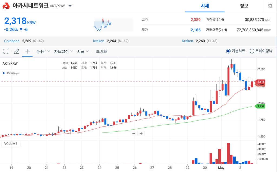Click the 초기화 reset button
This screenshot has width=277, height=172.
102,51
